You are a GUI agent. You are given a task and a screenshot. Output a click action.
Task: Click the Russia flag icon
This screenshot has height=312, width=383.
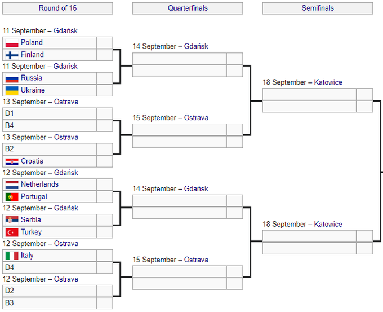click(11, 78)
